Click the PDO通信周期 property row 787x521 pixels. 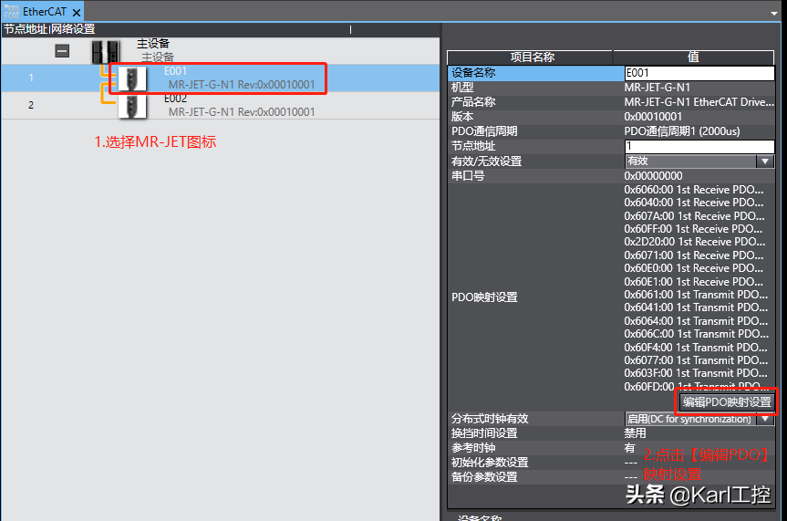531,131
